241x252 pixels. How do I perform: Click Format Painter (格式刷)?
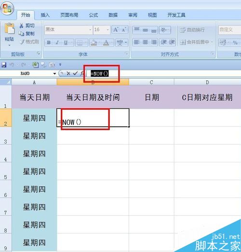coord(29,42)
